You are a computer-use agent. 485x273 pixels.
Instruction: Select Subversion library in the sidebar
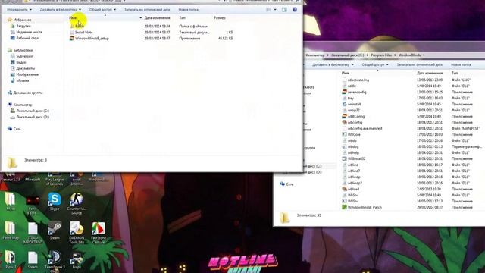tap(25, 56)
